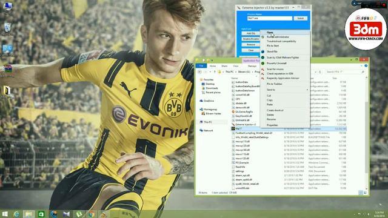Open the Windows Start button
The image size is (388, 218).
click(x=5, y=214)
